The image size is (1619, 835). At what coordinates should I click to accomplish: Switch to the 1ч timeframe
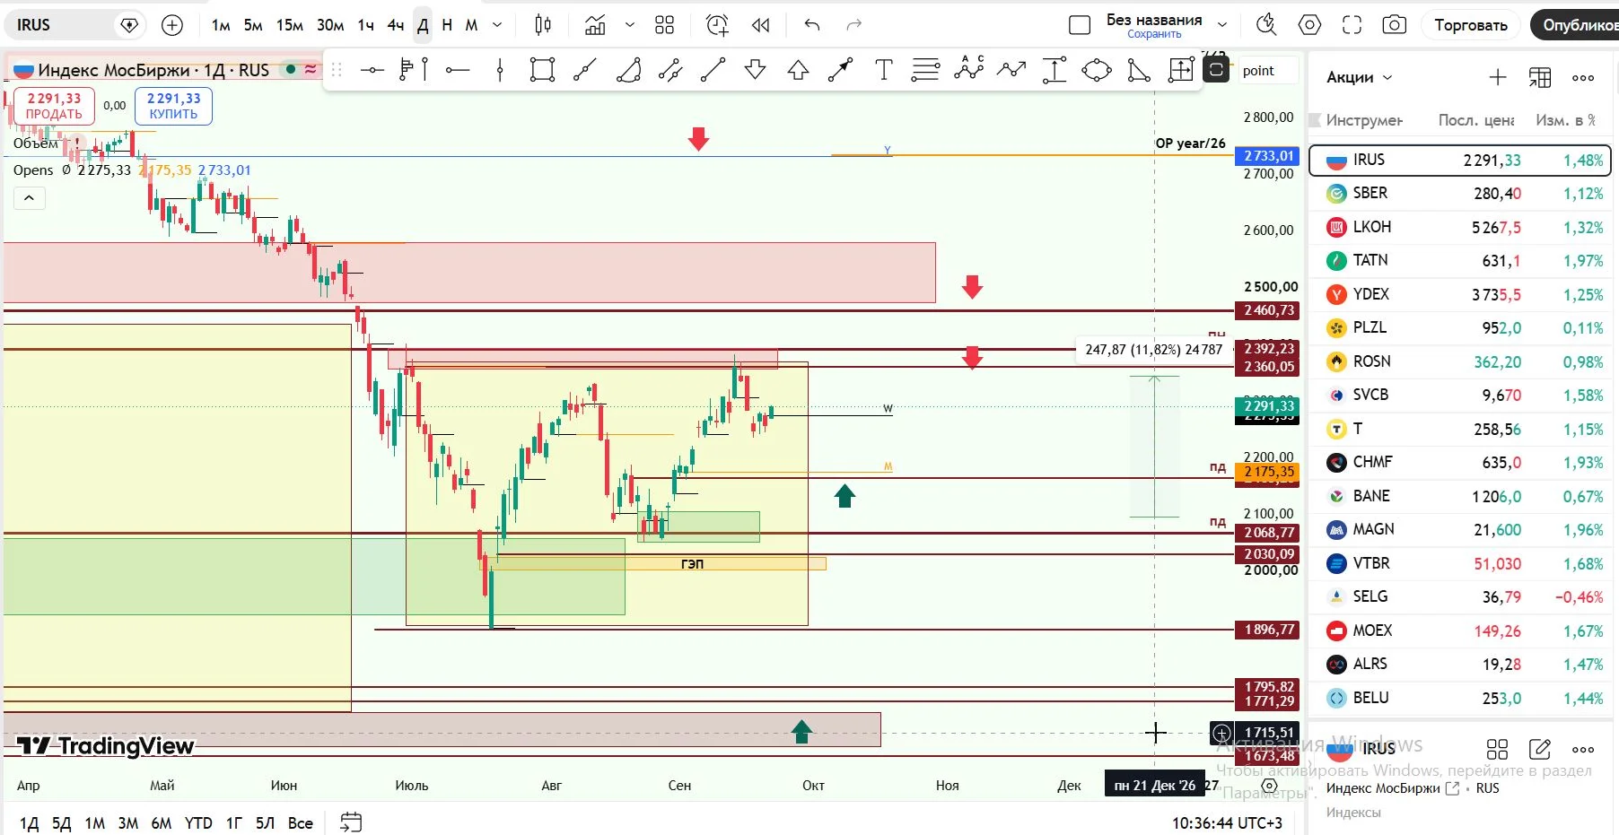365,25
